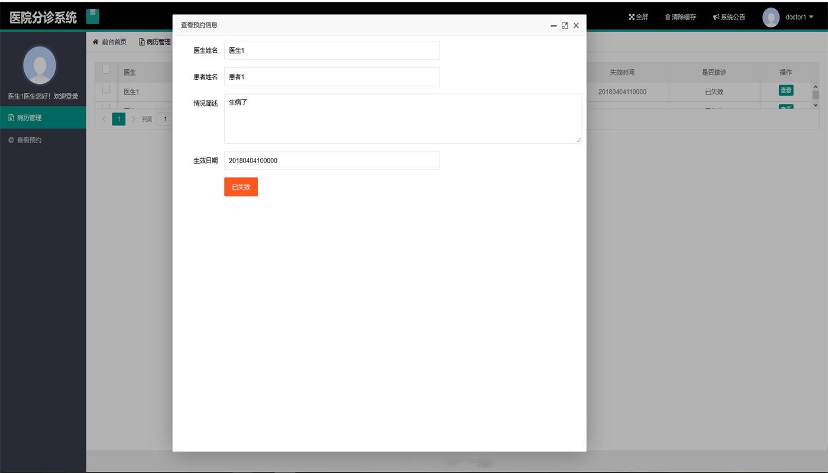Click the 医院分诊系统 logo title

click(43, 18)
